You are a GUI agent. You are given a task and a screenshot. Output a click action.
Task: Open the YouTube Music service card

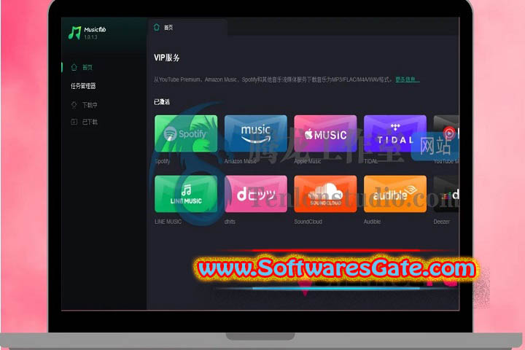(446, 133)
